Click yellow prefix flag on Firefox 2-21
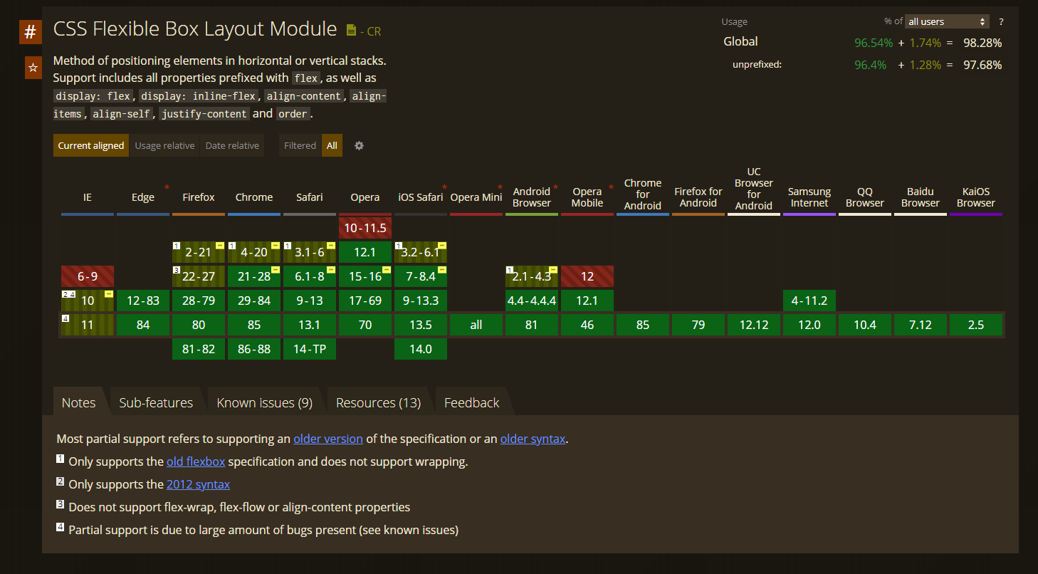The width and height of the screenshot is (1038, 574). (x=220, y=245)
